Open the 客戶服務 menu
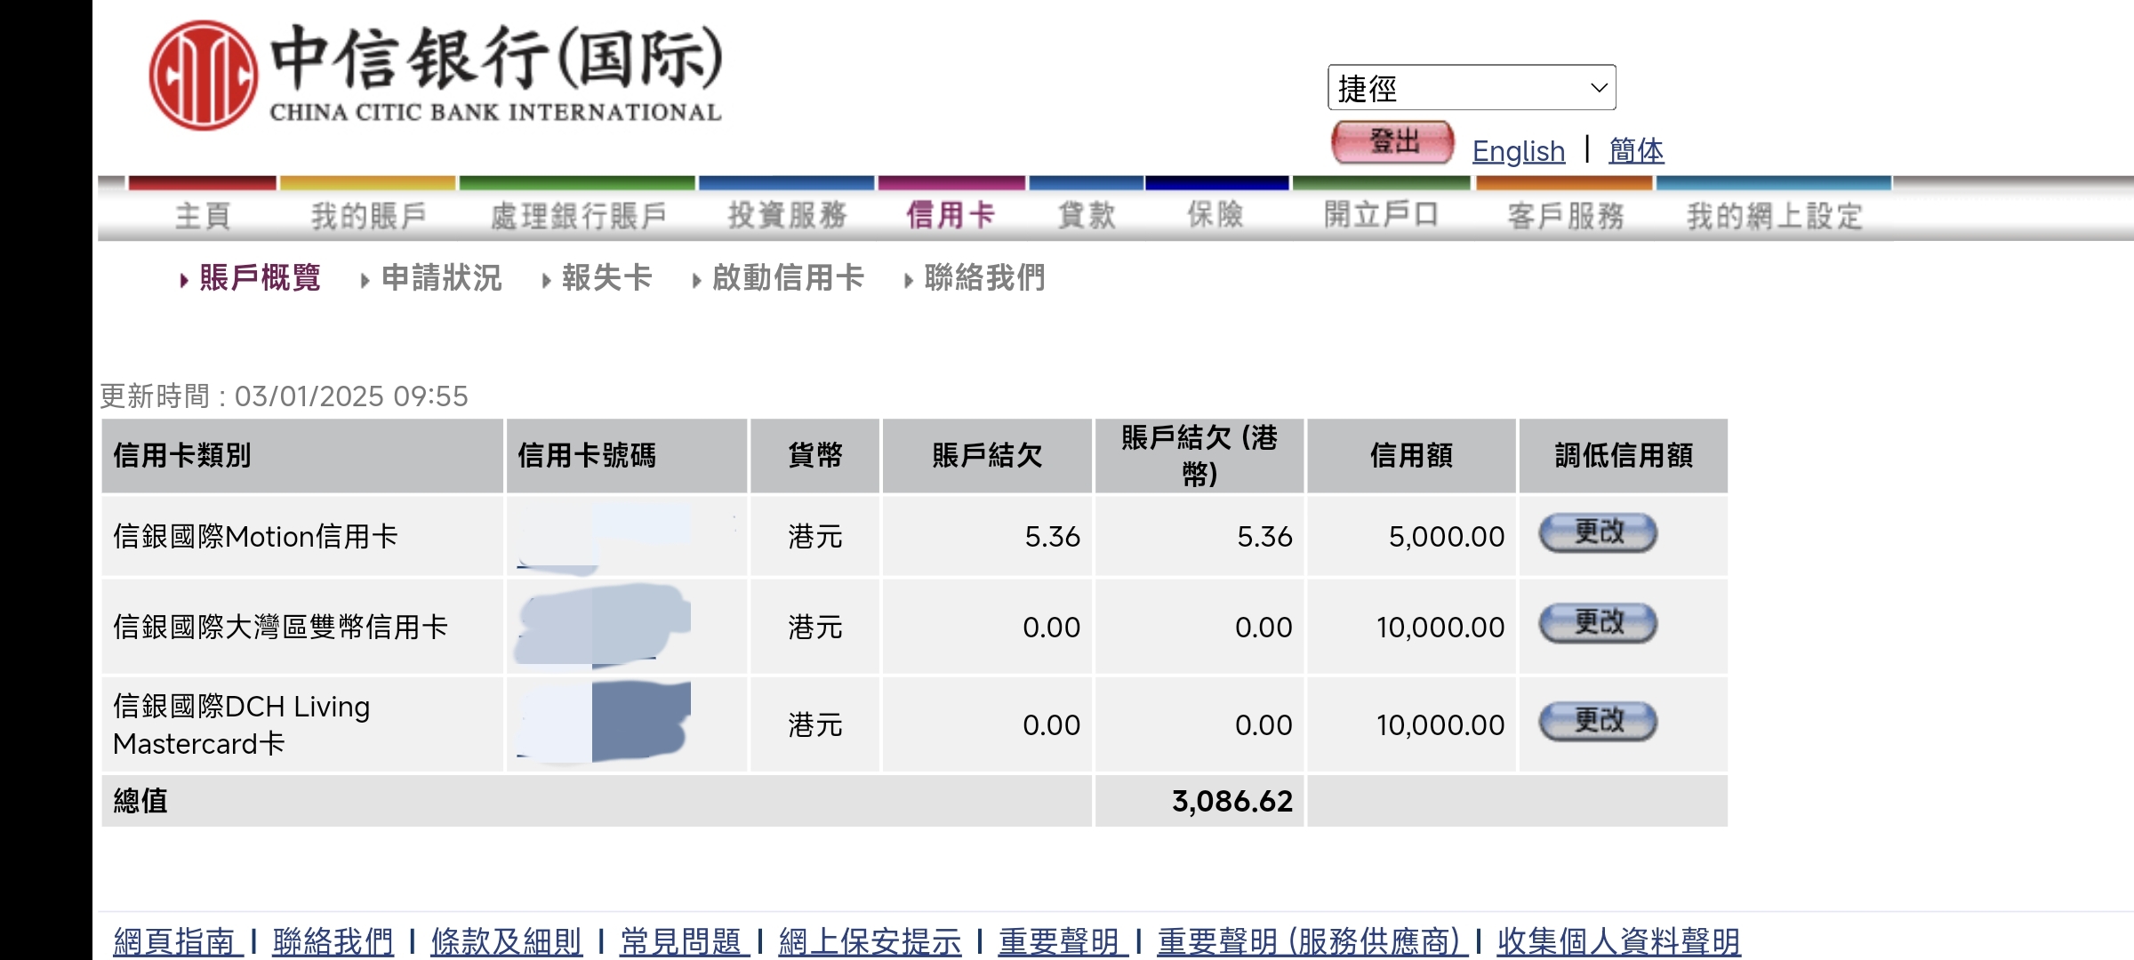 click(1566, 215)
